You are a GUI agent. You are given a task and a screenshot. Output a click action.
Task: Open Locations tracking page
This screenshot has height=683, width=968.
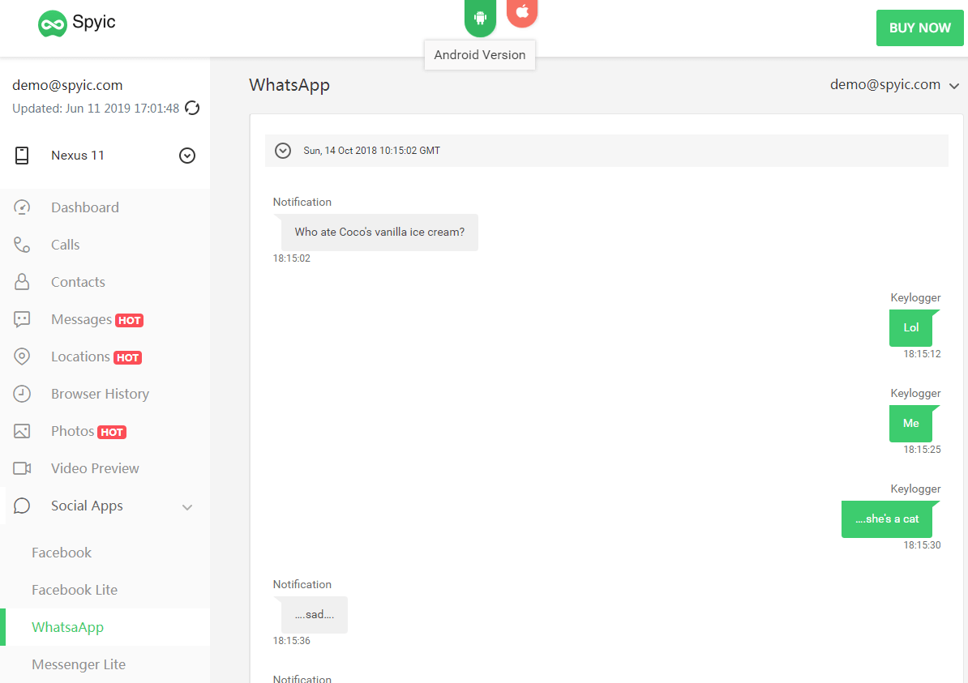[x=80, y=356]
